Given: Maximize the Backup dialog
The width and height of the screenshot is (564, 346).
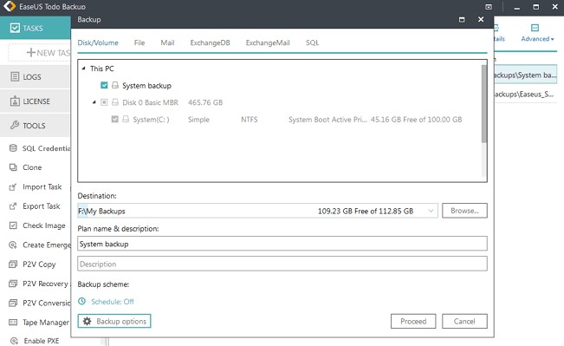Looking at the screenshot, I should pyautogui.click(x=462, y=19).
